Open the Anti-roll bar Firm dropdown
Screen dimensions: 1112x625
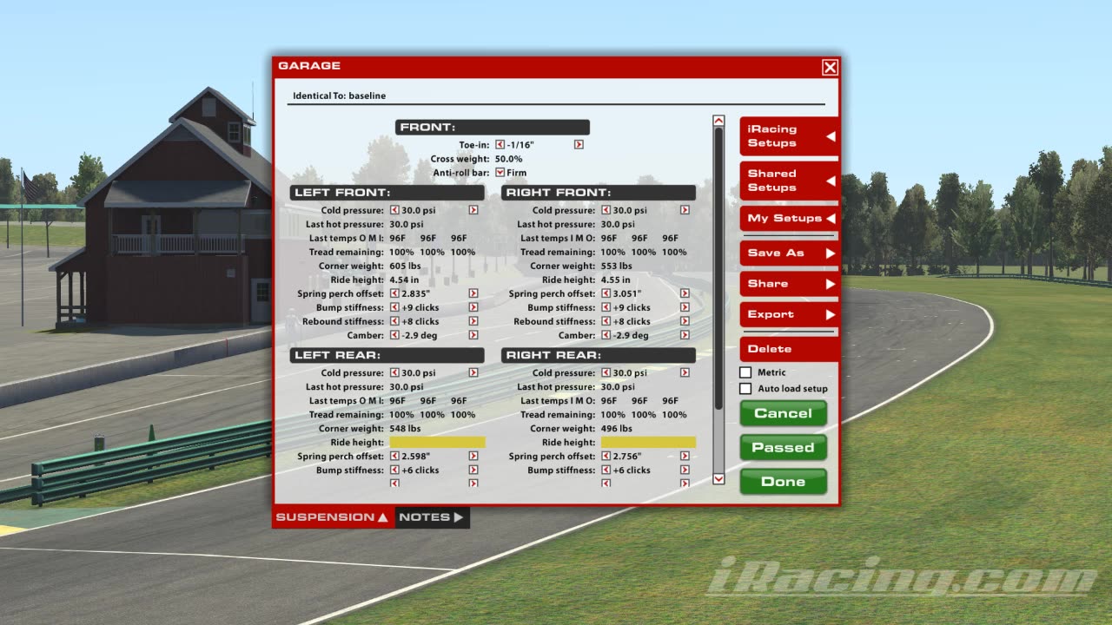pyautogui.click(x=500, y=173)
